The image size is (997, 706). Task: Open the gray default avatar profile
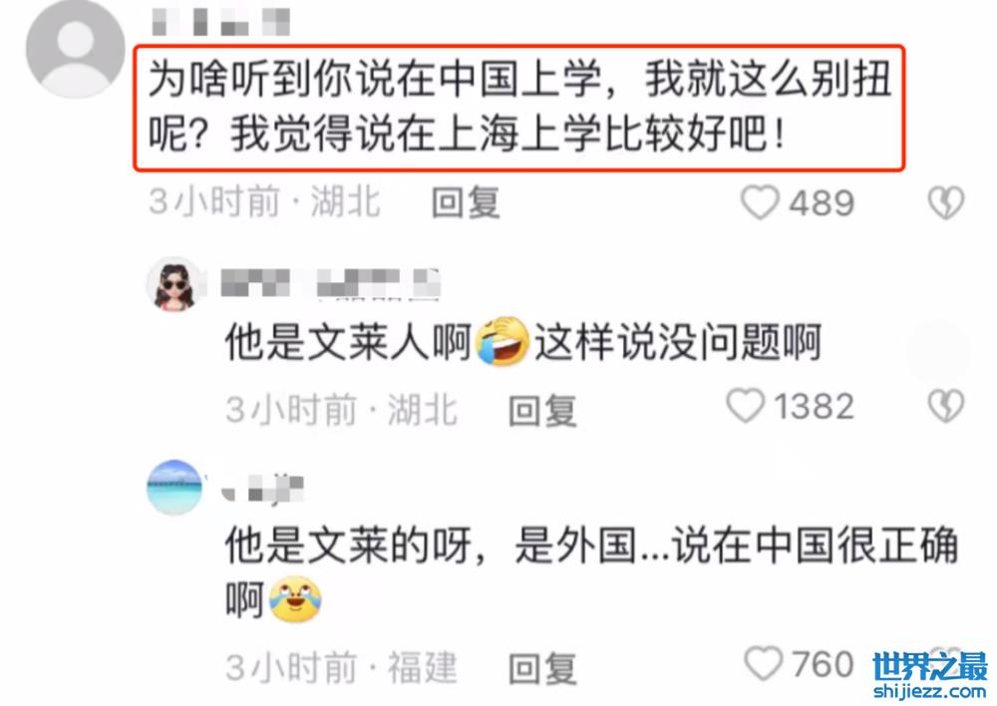point(75,49)
